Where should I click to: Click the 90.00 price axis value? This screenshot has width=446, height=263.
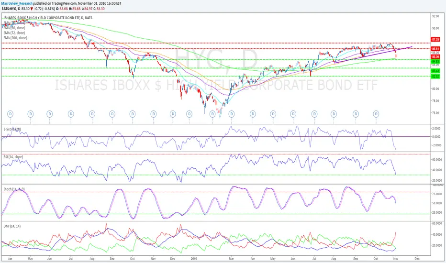tap(435, 28)
